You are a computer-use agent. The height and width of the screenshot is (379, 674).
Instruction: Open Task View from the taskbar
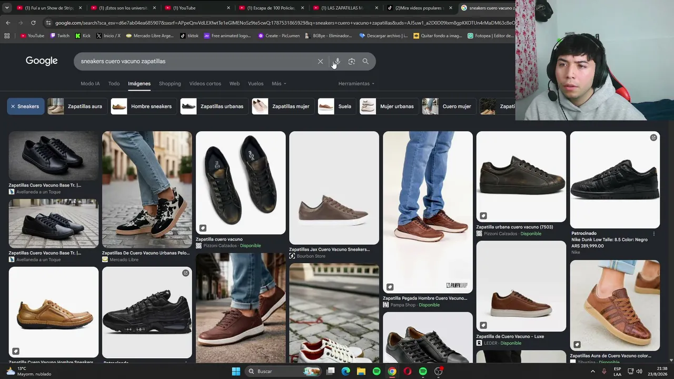[x=330, y=371]
